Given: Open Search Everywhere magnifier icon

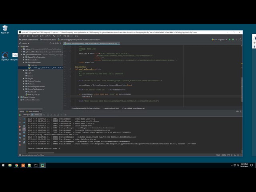Looking at the screenshot, I should click(240, 40).
